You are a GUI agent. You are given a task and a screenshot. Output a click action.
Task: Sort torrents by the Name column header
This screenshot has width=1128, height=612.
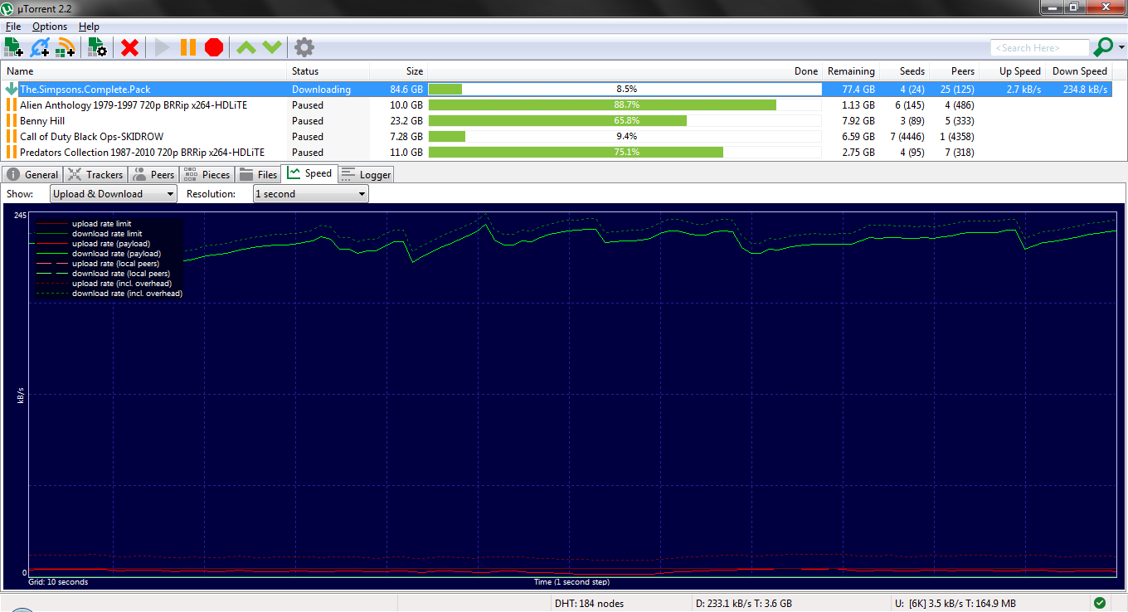(145, 71)
